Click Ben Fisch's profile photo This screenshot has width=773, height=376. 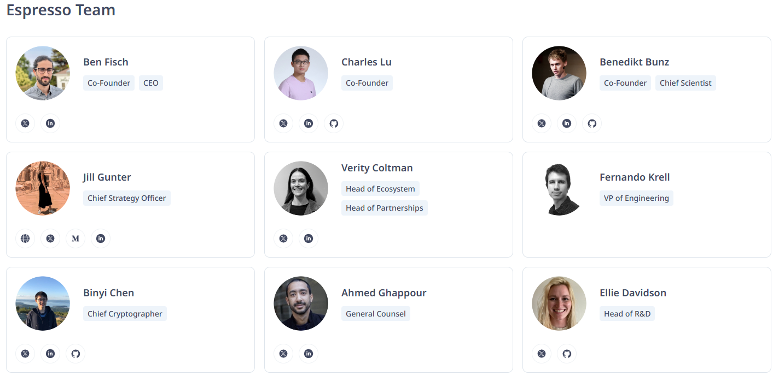point(43,73)
